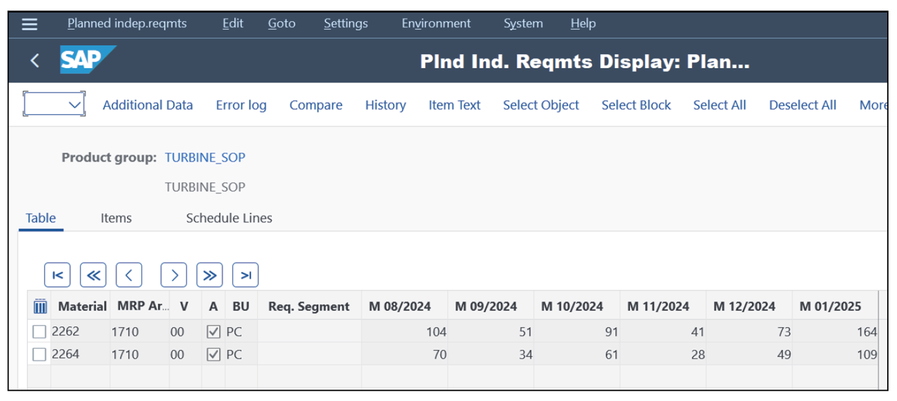
Task: Click the Material column header
Action: click(x=82, y=306)
